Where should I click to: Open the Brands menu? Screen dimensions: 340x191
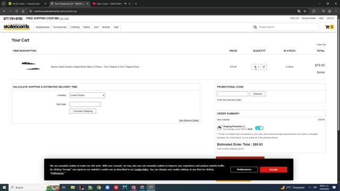[106, 27]
